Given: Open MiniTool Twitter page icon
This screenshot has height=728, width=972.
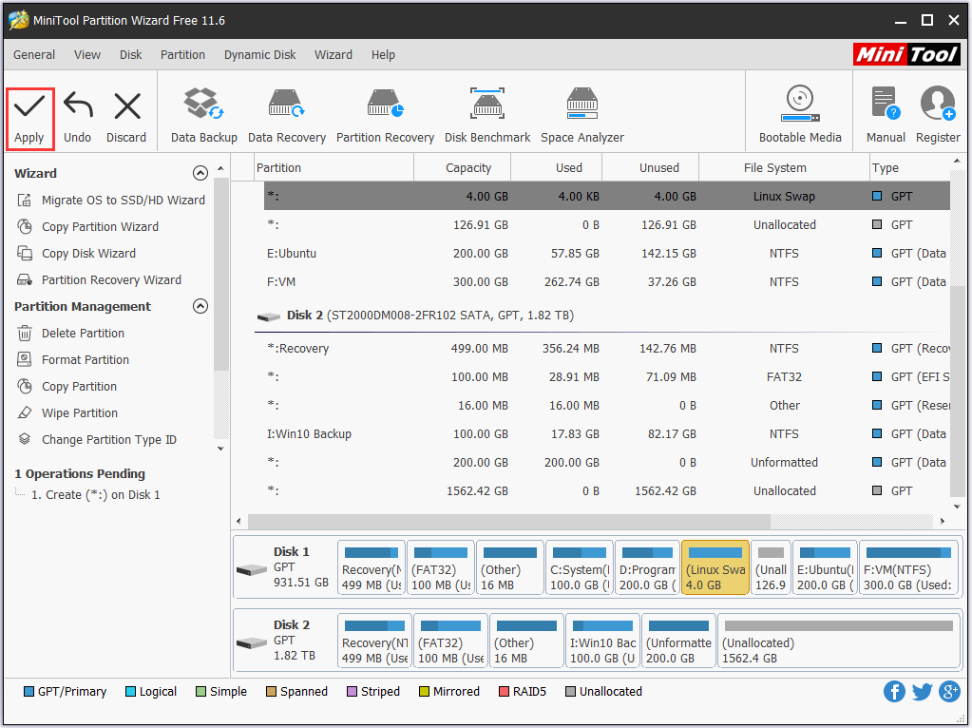Looking at the screenshot, I should [922, 692].
